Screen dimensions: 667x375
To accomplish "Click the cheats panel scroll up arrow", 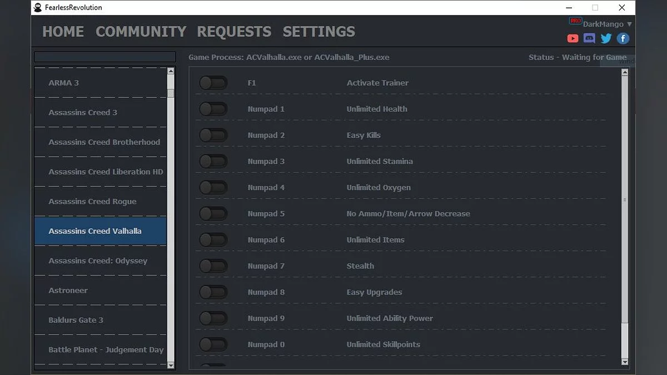I will [x=625, y=72].
